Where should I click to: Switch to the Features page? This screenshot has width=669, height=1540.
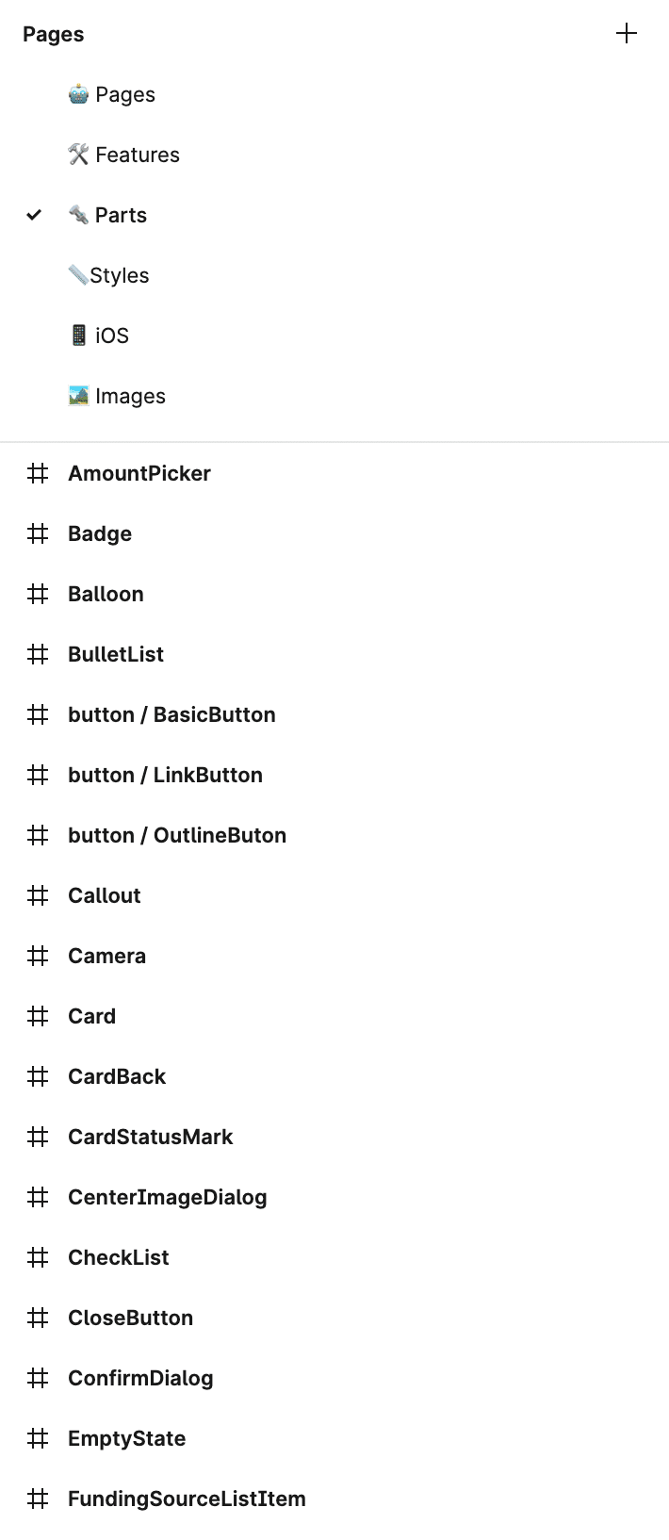click(123, 155)
